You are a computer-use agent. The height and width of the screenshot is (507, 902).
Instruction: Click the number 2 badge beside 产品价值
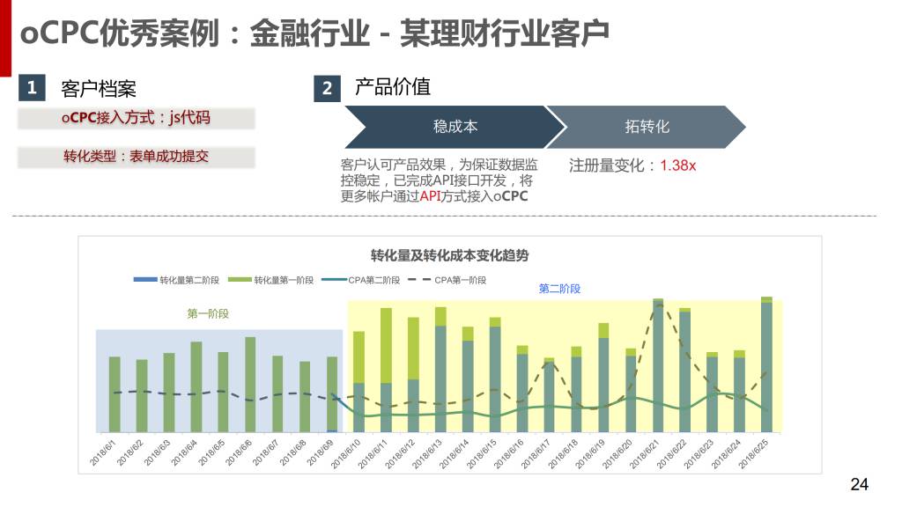pos(327,89)
